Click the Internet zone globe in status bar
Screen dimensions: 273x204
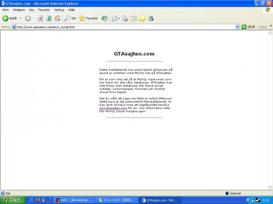tap(227, 193)
